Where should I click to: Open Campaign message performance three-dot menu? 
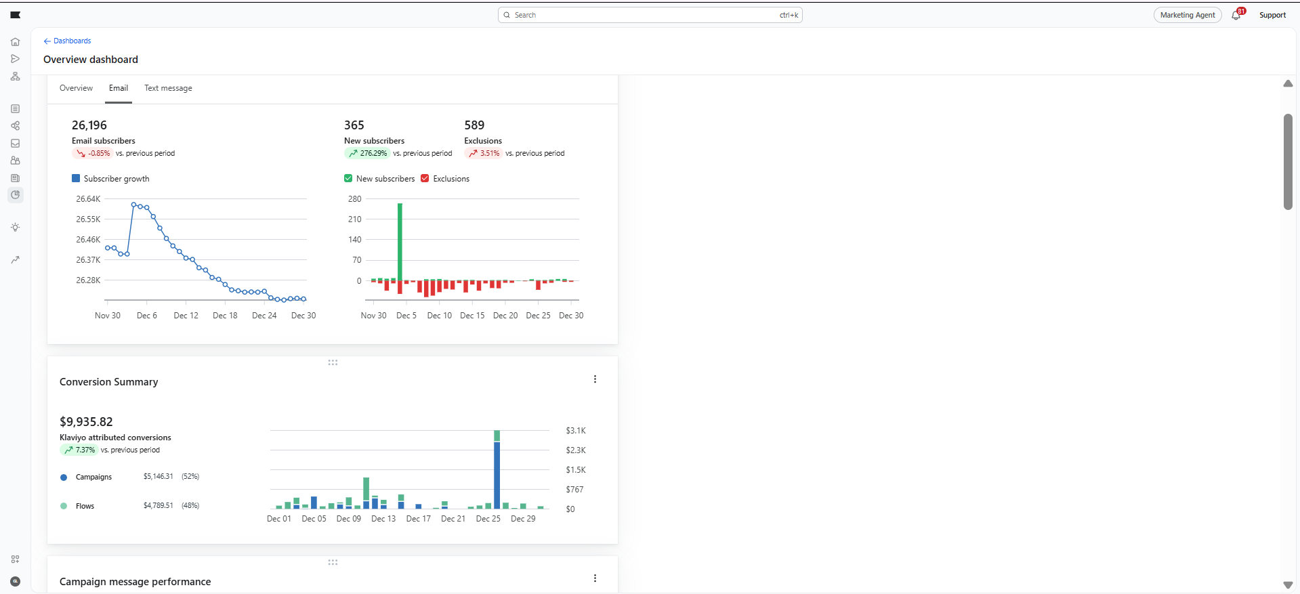pos(595,578)
